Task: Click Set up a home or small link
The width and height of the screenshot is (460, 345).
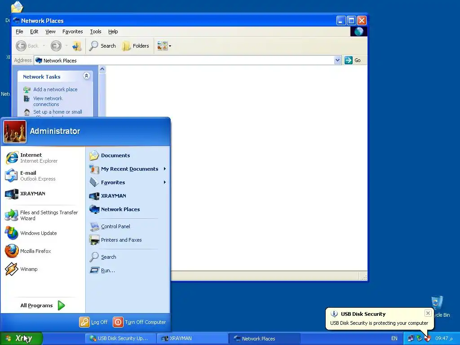Action: (x=58, y=112)
